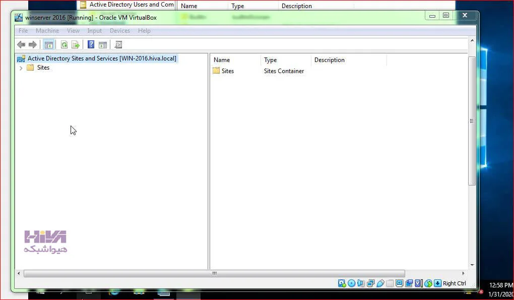
Task: Click the VT-x virtualization status icon
Action: coord(418,283)
